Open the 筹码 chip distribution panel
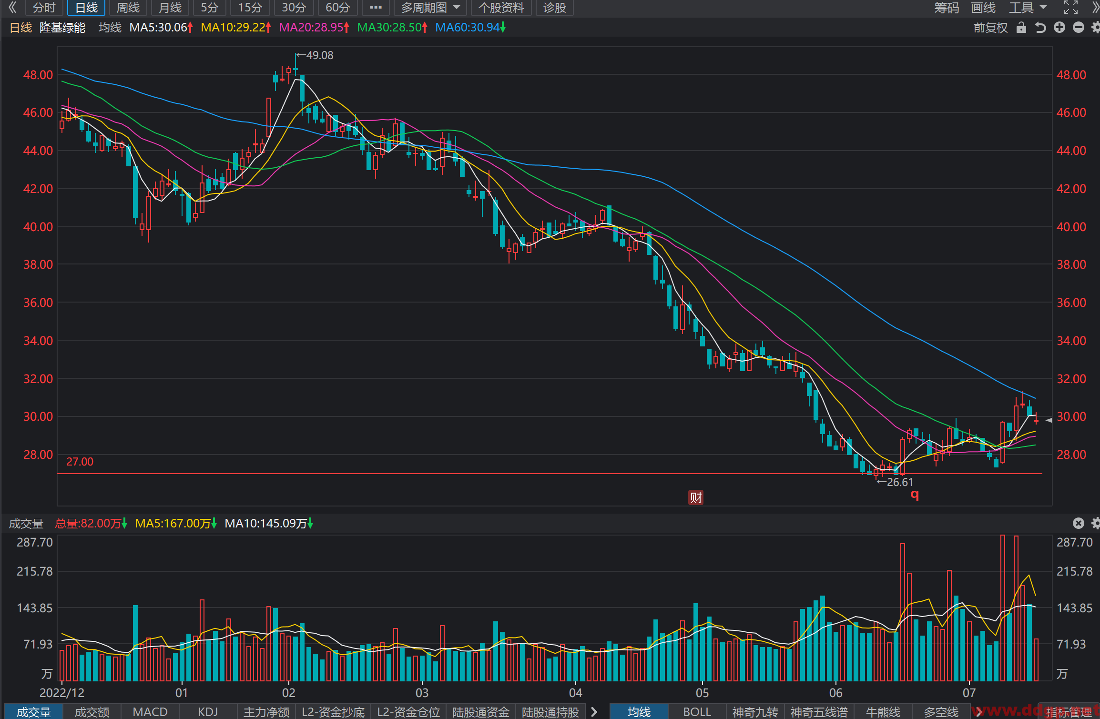Viewport: 1100px width, 719px height. pyautogui.click(x=947, y=8)
